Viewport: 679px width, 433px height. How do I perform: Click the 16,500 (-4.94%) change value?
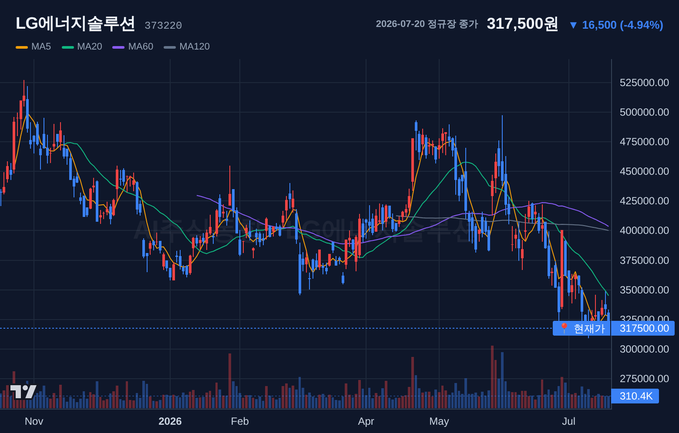click(x=622, y=25)
